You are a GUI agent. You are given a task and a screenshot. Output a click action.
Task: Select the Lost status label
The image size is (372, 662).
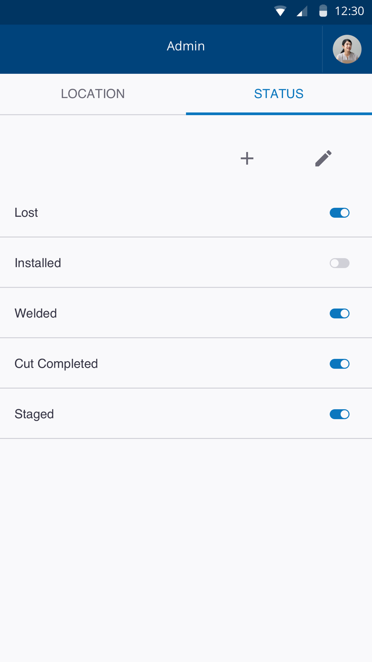pyautogui.click(x=26, y=213)
